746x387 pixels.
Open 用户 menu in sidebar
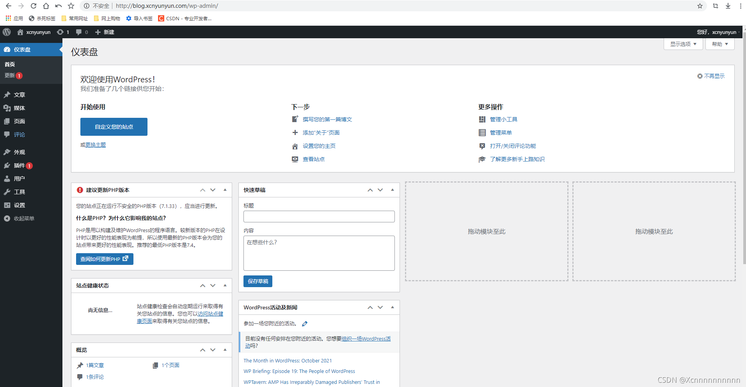(31, 179)
